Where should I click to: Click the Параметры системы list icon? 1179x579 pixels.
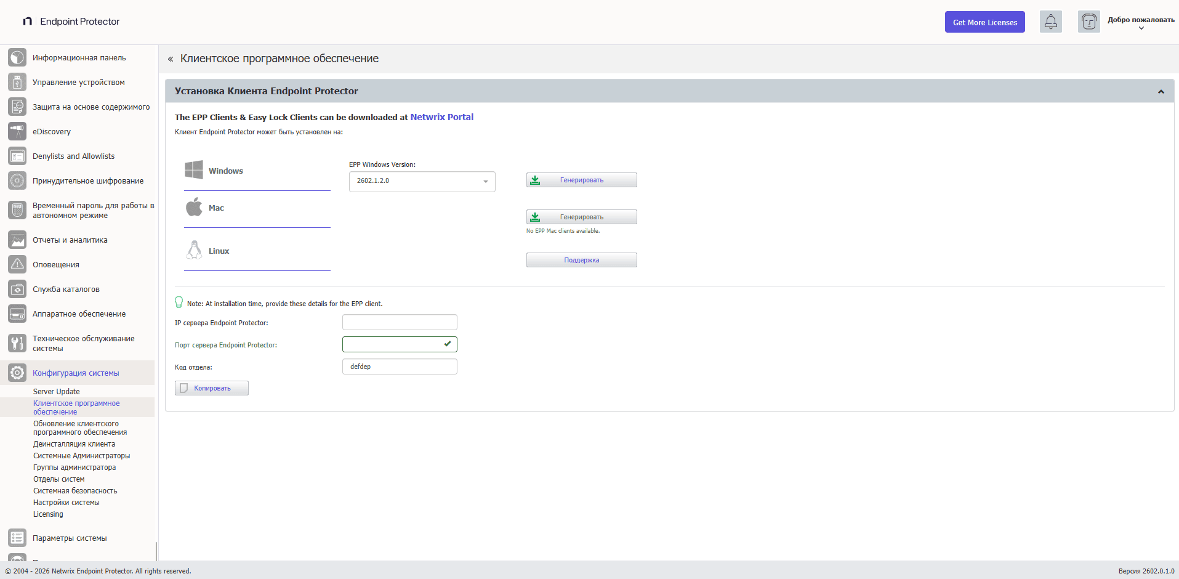tap(17, 538)
